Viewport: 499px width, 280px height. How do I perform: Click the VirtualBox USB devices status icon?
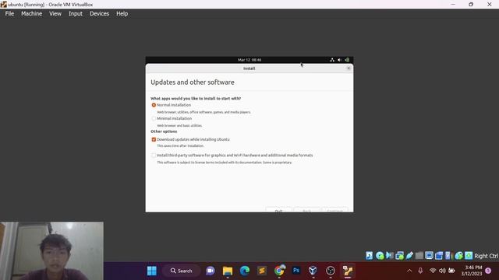pyautogui.click(x=409, y=256)
